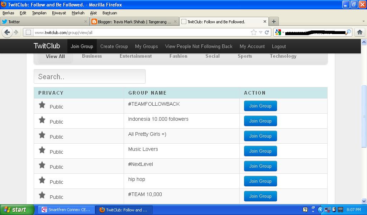Open a new tab with the plus button

click(x=273, y=21)
